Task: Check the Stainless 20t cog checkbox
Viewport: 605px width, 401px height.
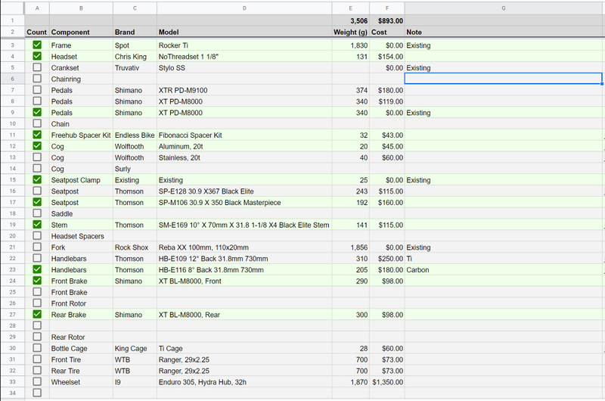Action: [x=37, y=157]
